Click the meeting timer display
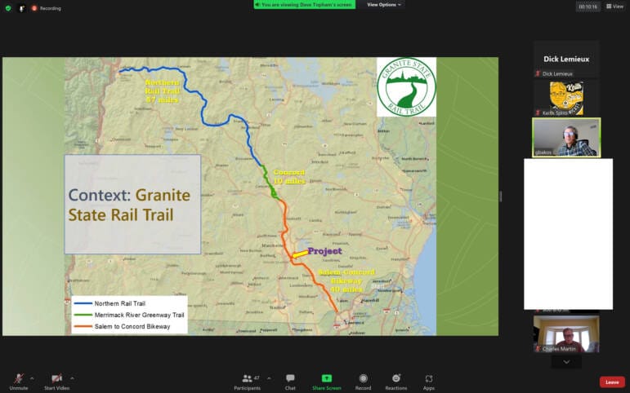 [x=588, y=7]
